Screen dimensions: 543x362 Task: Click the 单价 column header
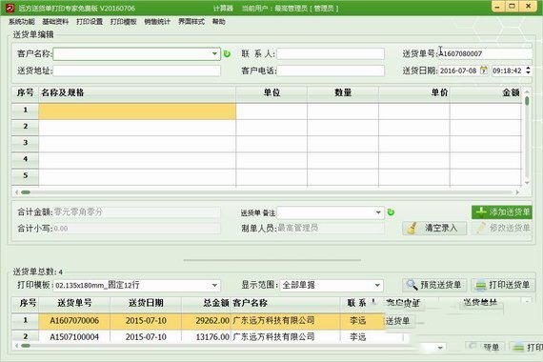[414, 92]
